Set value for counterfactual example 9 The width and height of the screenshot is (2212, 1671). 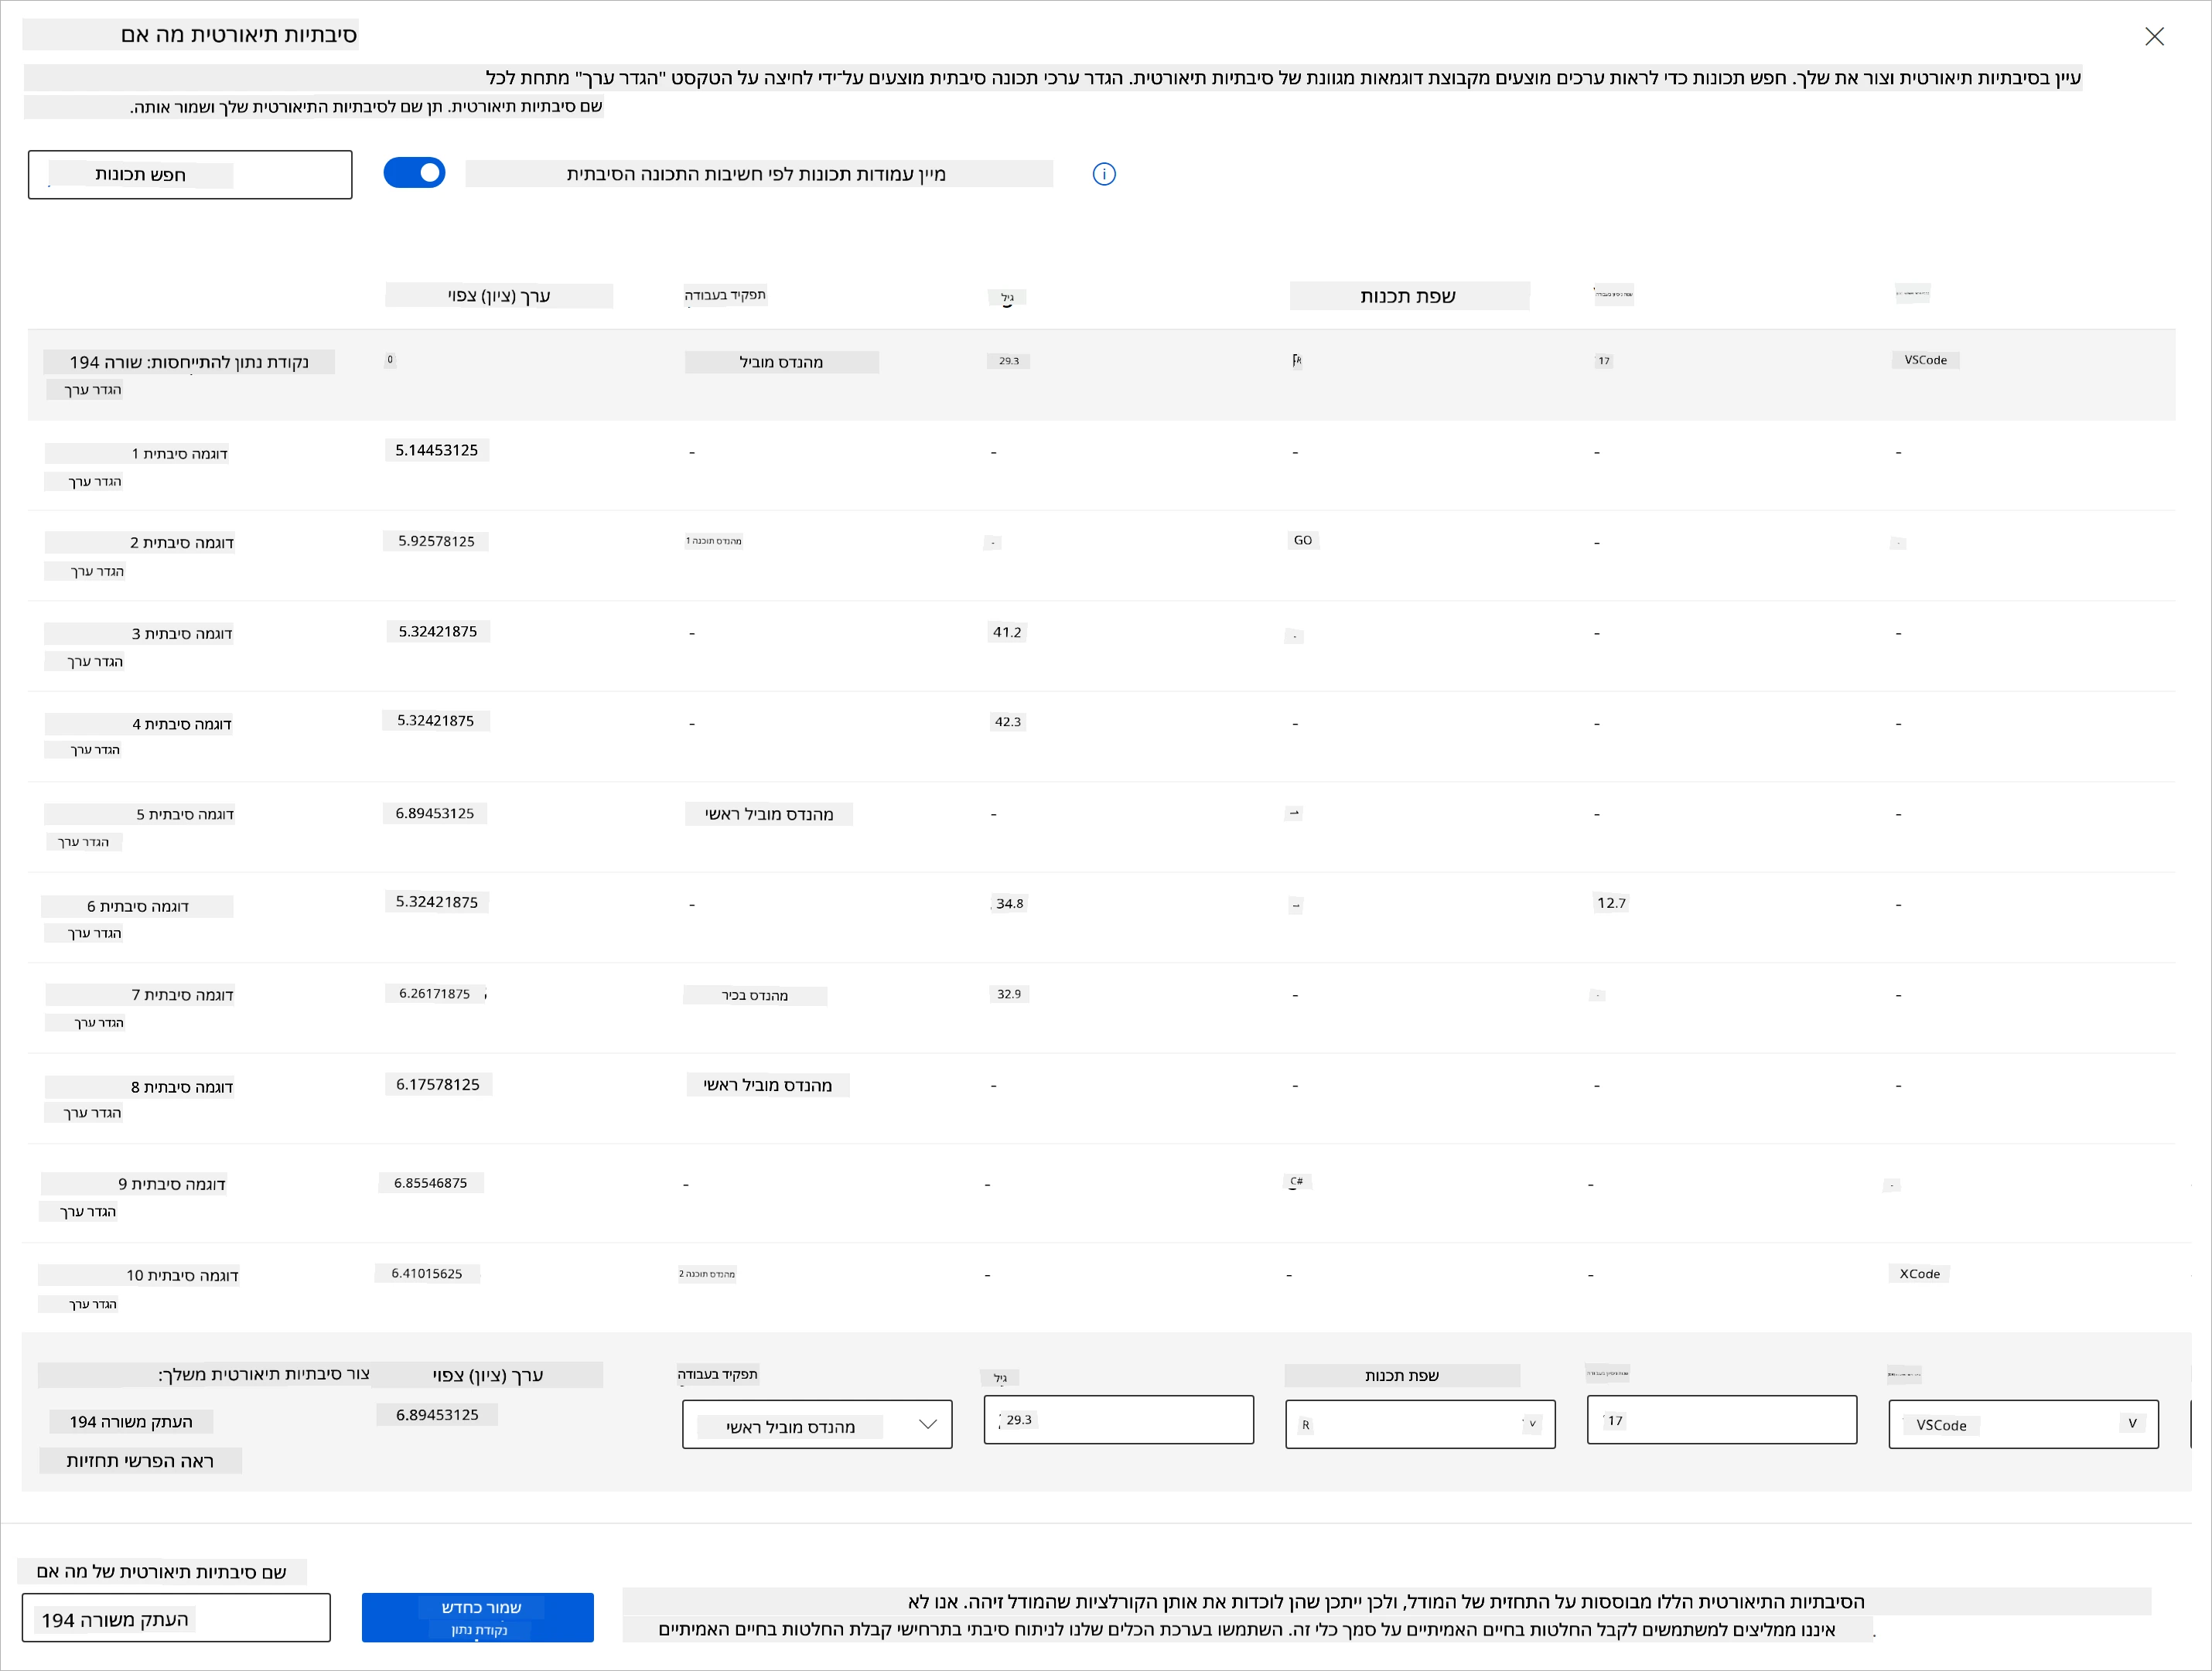tap(88, 1212)
